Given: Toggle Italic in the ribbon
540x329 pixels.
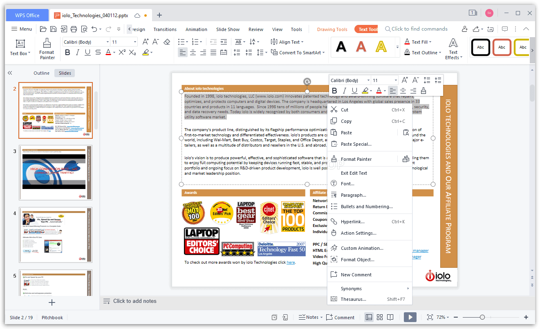Looking at the screenshot, I should tap(78, 53).
